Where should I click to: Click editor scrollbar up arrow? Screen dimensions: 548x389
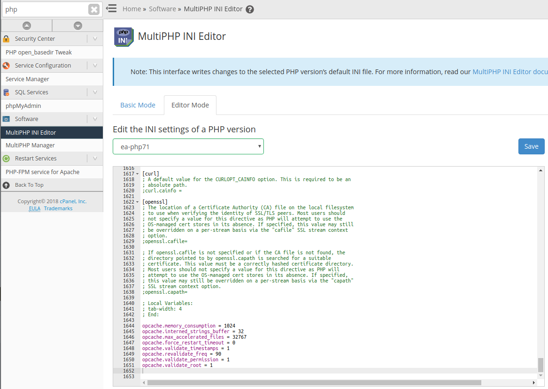coord(540,170)
